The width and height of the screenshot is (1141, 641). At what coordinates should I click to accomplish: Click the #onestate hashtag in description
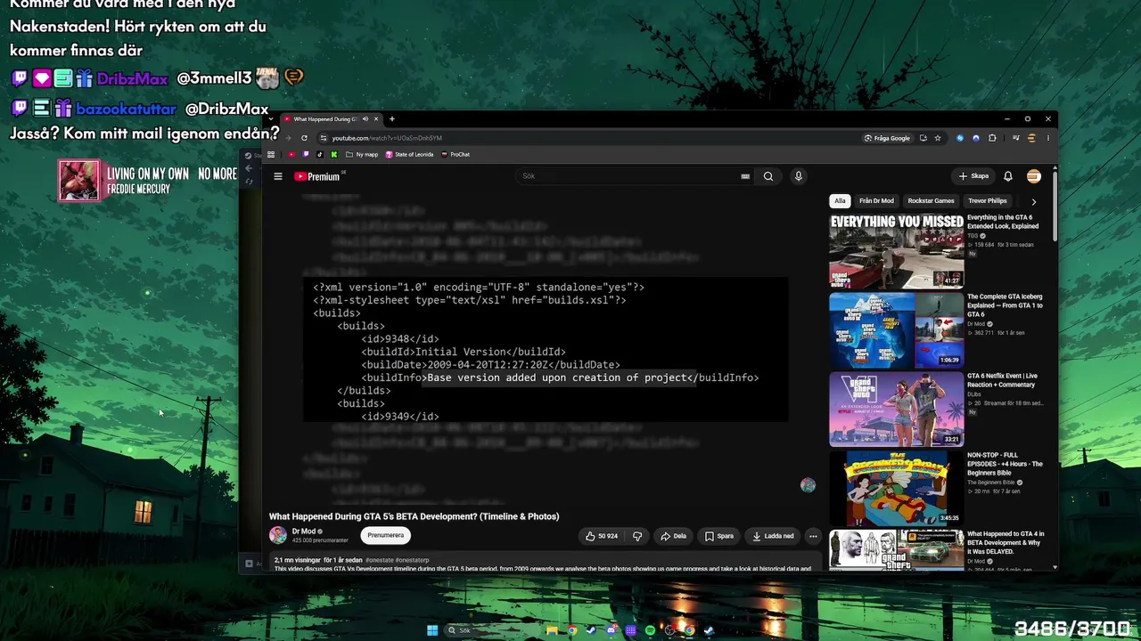pyautogui.click(x=379, y=560)
